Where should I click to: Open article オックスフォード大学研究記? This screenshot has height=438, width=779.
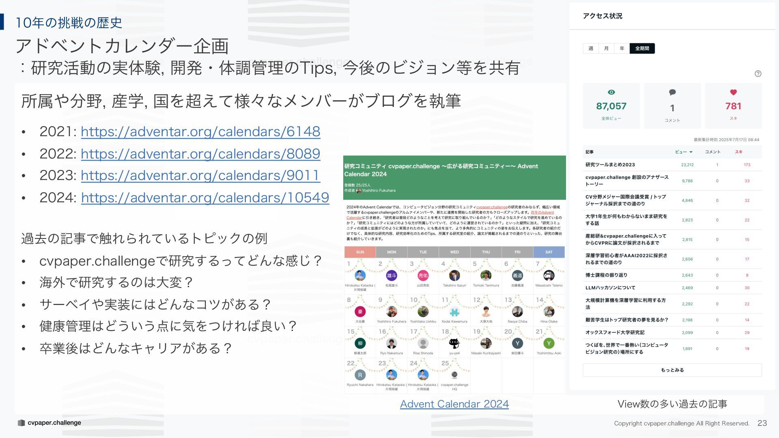[615, 332]
